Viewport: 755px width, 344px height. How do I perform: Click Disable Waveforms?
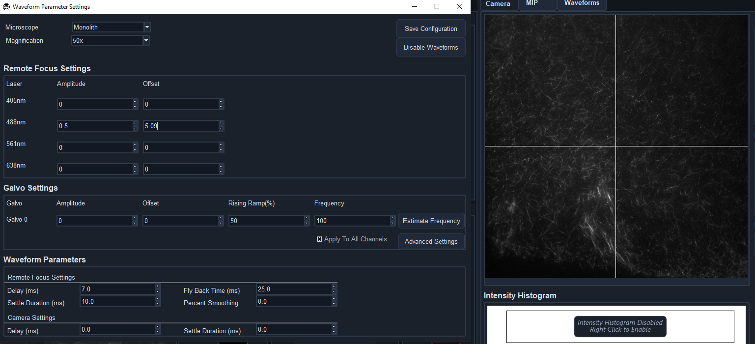coord(431,47)
